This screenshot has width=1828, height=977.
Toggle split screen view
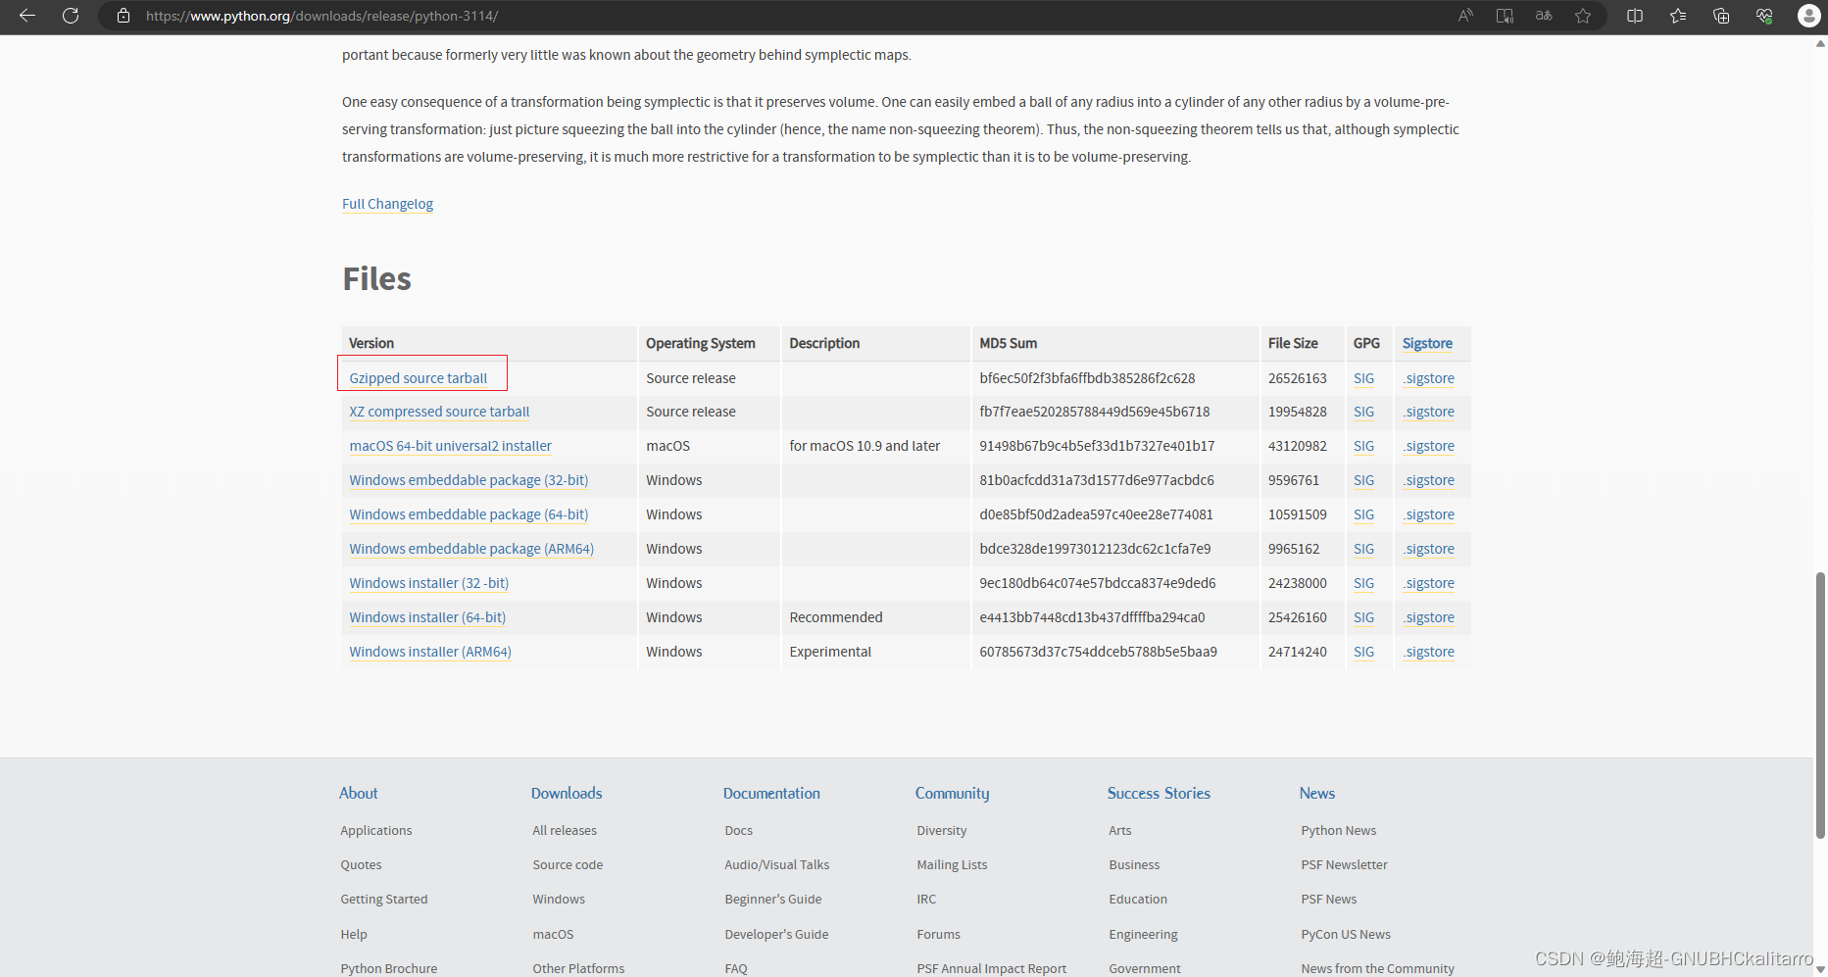click(x=1635, y=16)
